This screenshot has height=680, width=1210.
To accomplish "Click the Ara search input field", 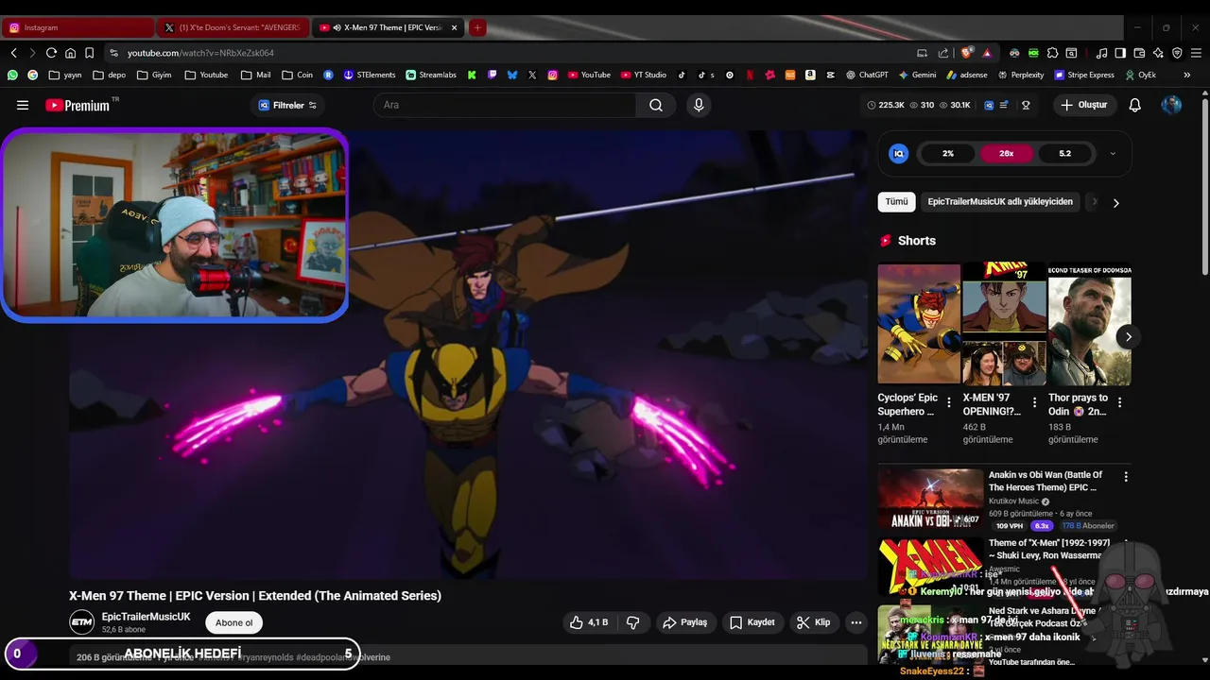I will (505, 106).
